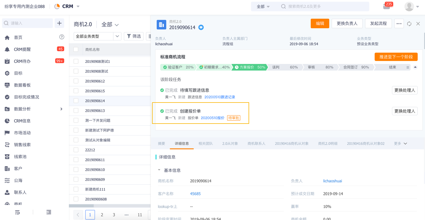Switch to the 20190416商机从对象02 tab
The width and height of the screenshot is (425, 220).
pos(366,144)
